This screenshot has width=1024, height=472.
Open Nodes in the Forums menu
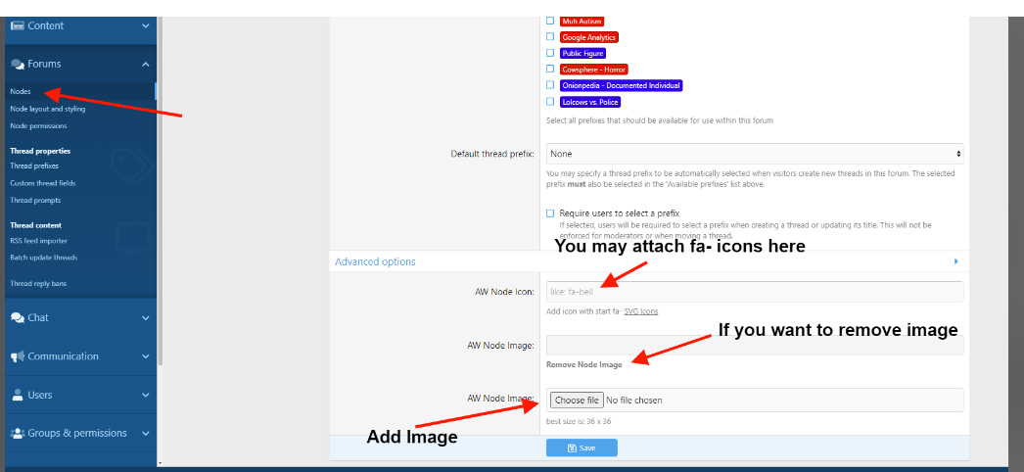[x=21, y=91]
